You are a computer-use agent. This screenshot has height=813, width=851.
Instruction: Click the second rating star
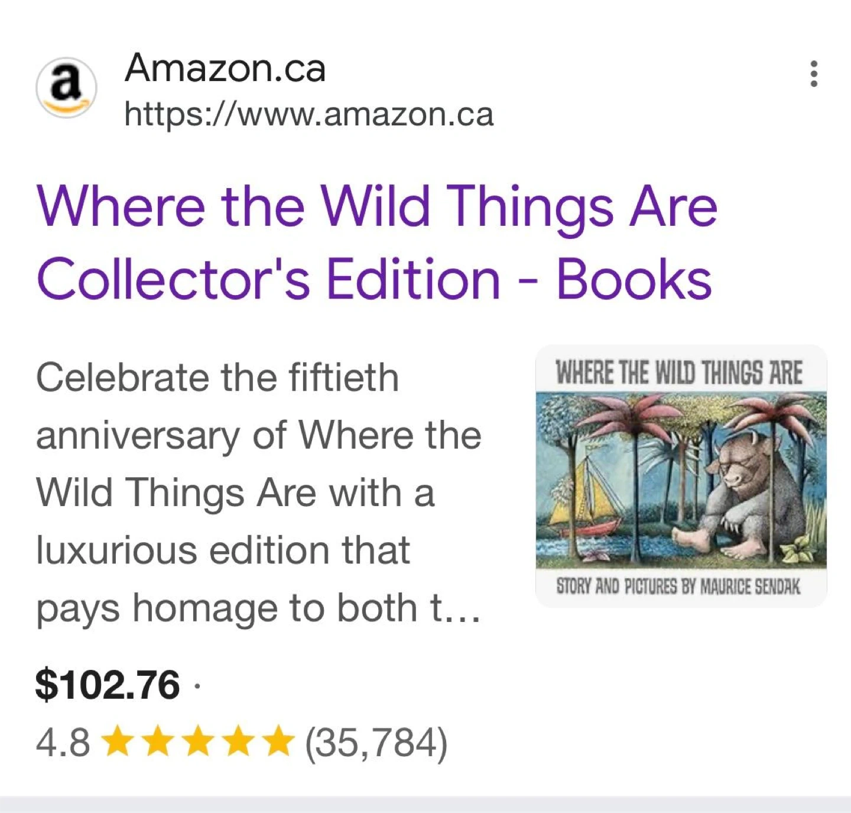click(158, 743)
